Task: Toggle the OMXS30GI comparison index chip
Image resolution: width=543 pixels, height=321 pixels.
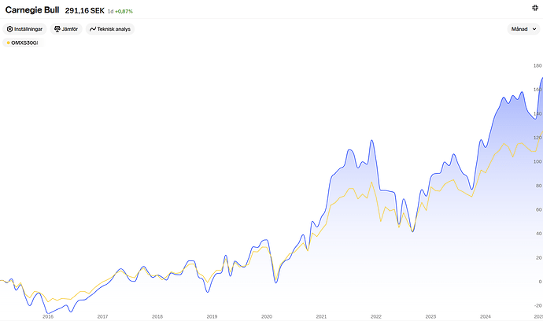Action: click(x=22, y=42)
